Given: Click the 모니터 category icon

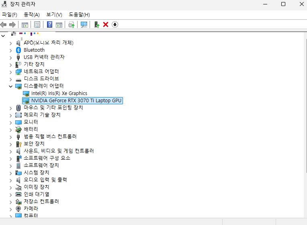Looking at the screenshot, I should pos(18,122).
